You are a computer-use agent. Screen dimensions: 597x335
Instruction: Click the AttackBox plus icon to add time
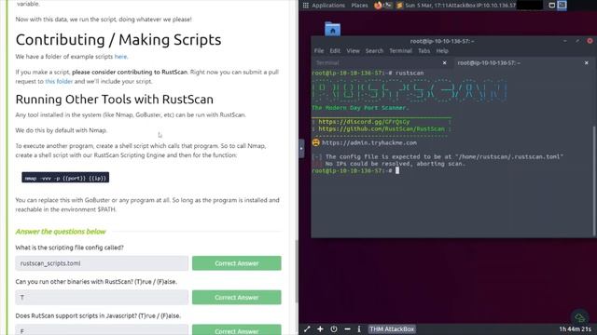[x=320, y=328]
